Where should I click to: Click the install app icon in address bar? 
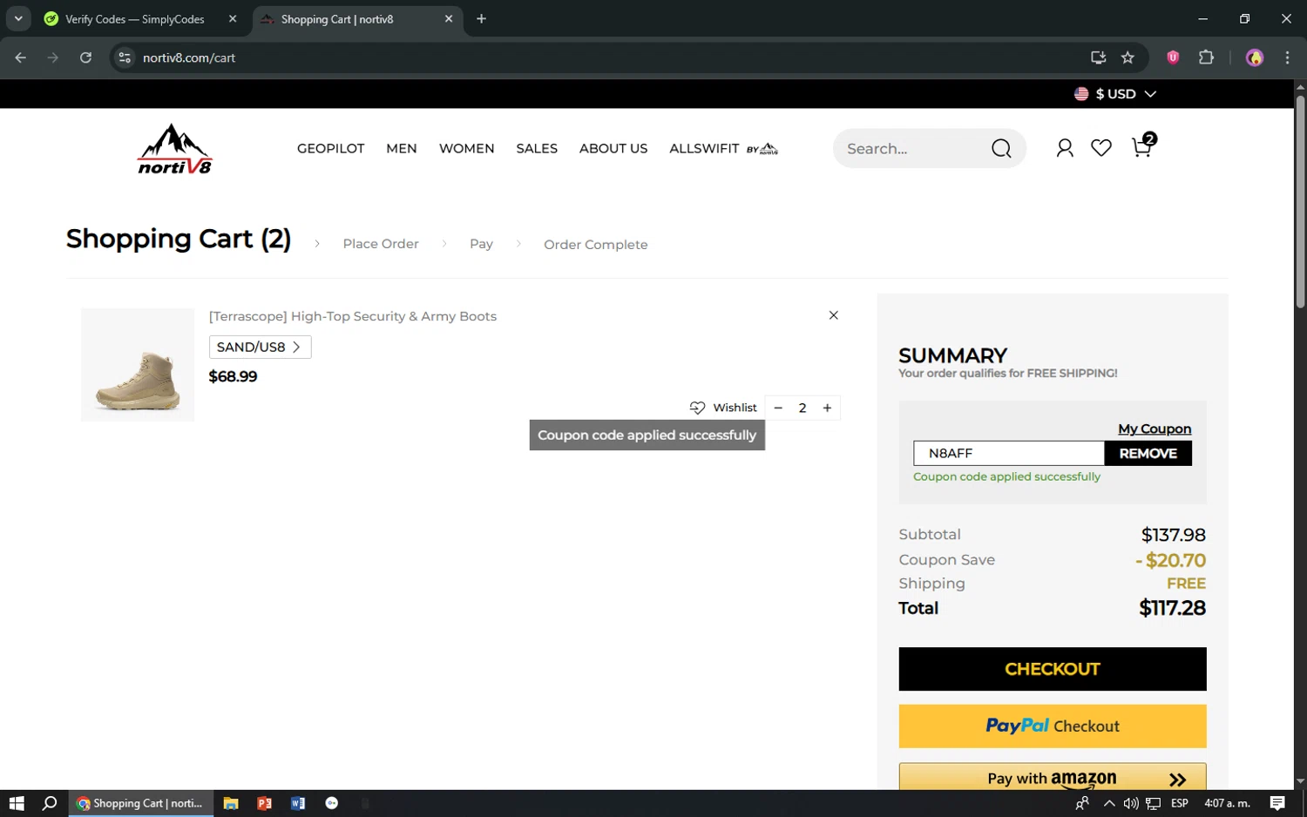(1098, 57)
